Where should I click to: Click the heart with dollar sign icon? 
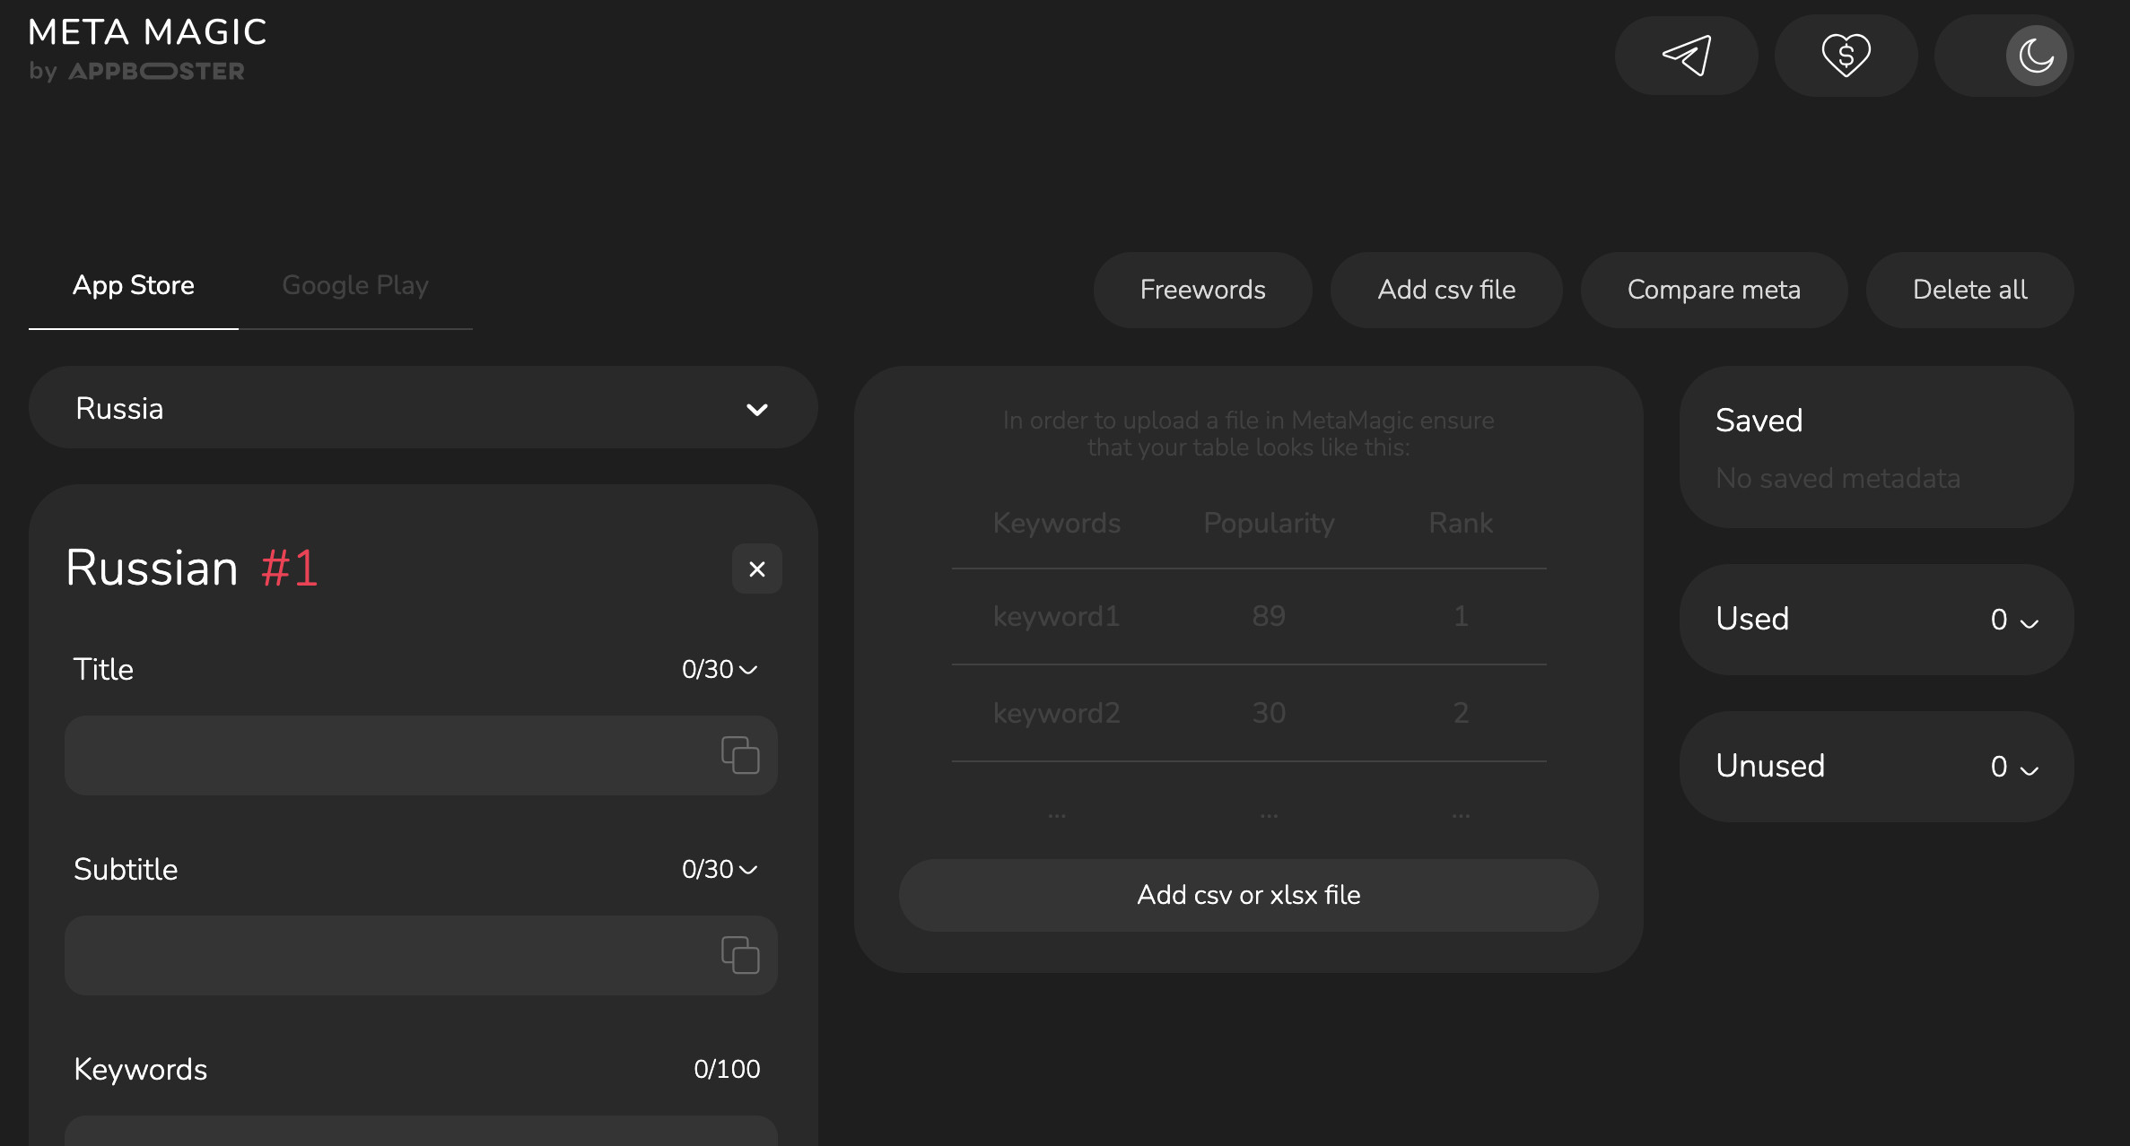point(1846,56)
